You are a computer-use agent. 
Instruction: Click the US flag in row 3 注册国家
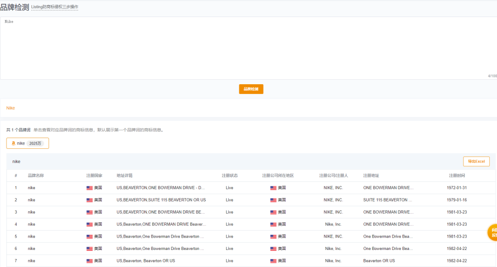click(89, 213)
